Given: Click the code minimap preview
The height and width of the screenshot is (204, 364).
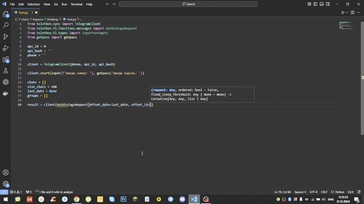Looking at the screenshot, I should point(346,25).
